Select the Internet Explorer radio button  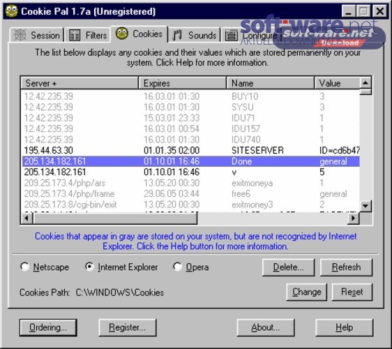[x=89, y=267]
